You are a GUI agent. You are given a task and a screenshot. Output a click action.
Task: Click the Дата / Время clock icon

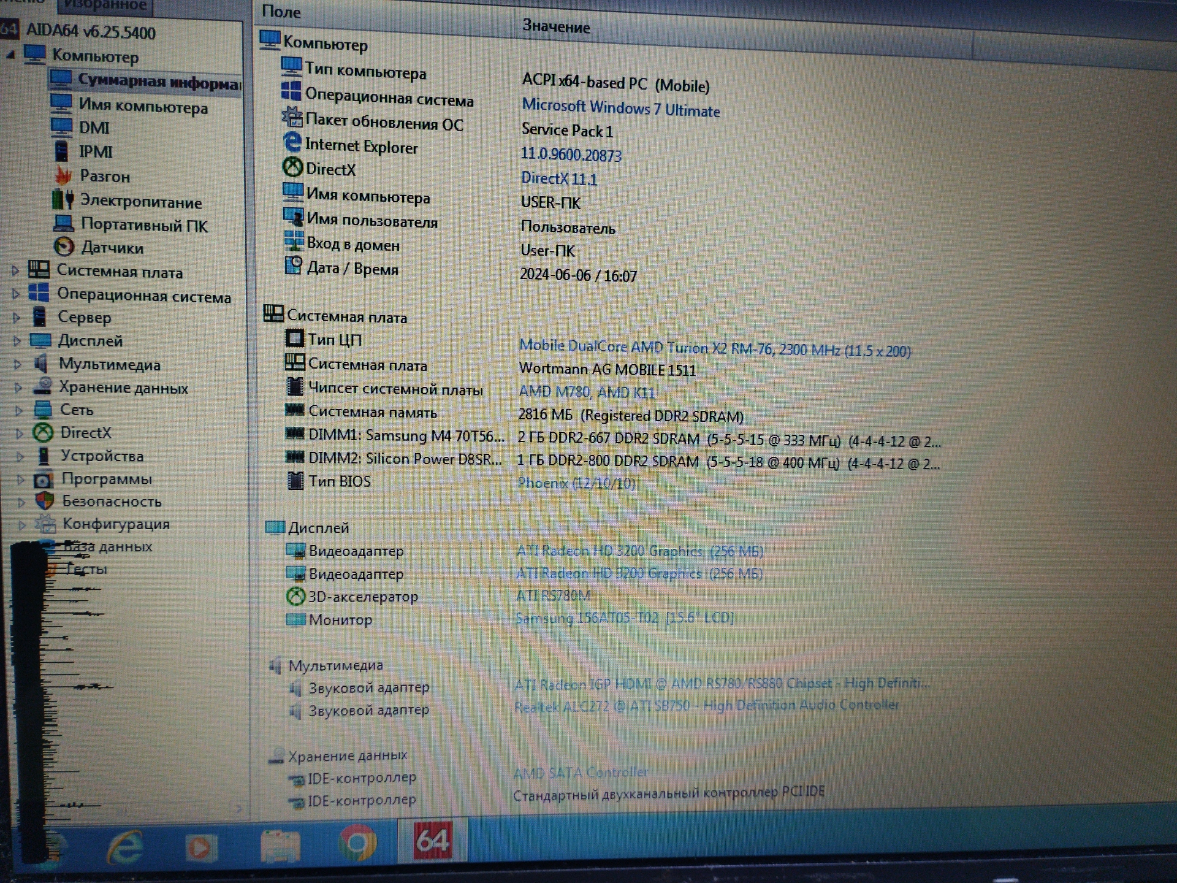point(294,266)
